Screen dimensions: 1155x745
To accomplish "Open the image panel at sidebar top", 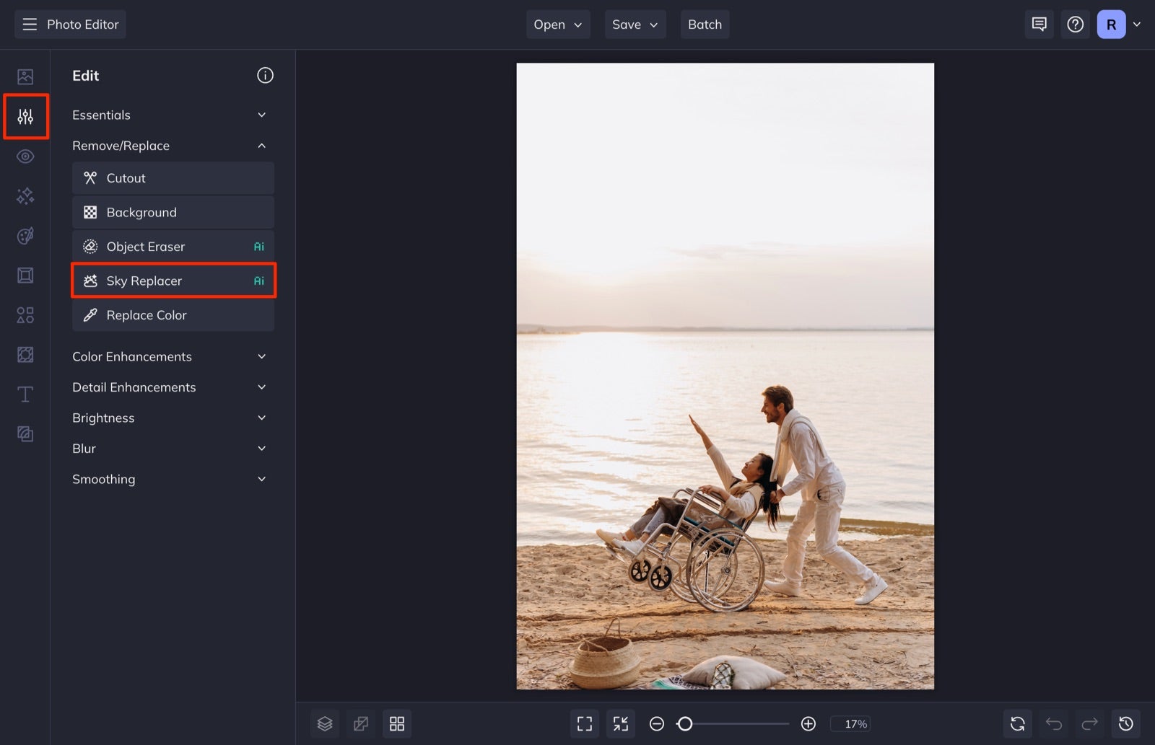I will [x=25, y=76].
